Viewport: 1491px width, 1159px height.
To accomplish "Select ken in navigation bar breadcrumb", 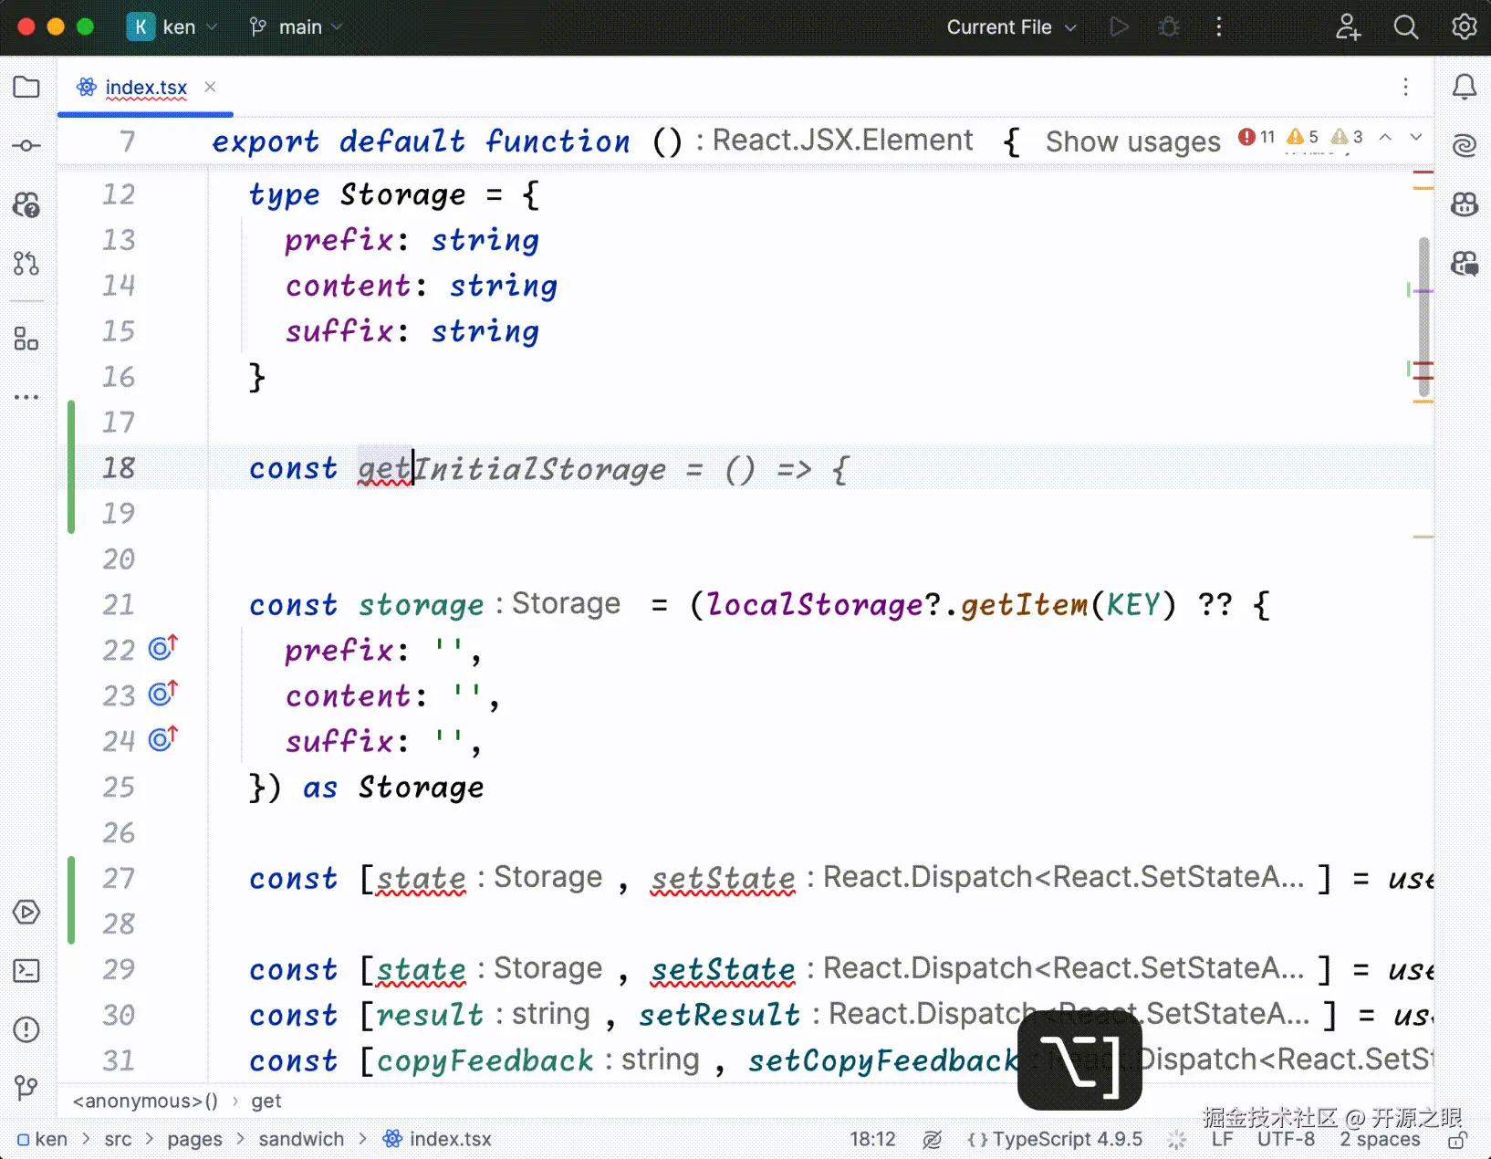I will pyautogui.click(x=43, y=1140).
